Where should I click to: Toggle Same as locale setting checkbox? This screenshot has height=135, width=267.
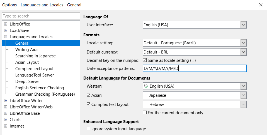click(x=145, y=60)
